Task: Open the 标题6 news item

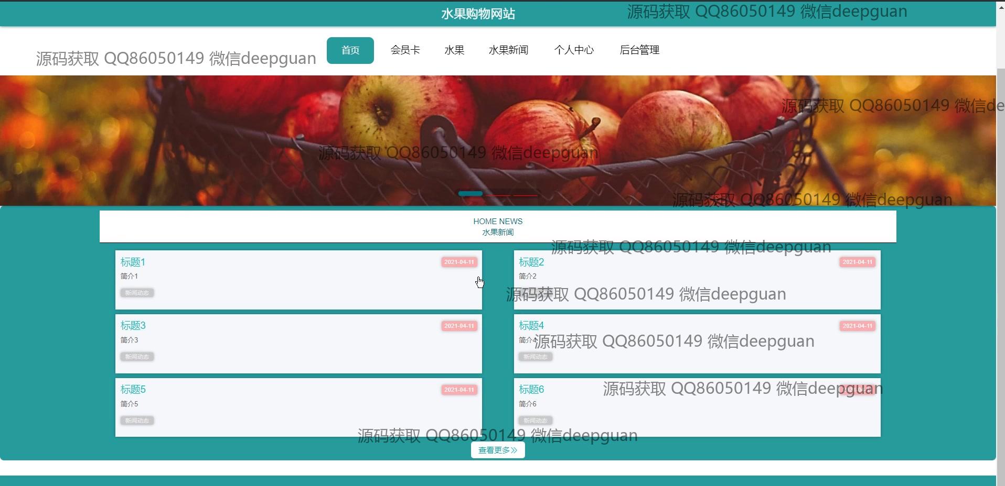Action: pyautogui.click(x=531, y=390)
